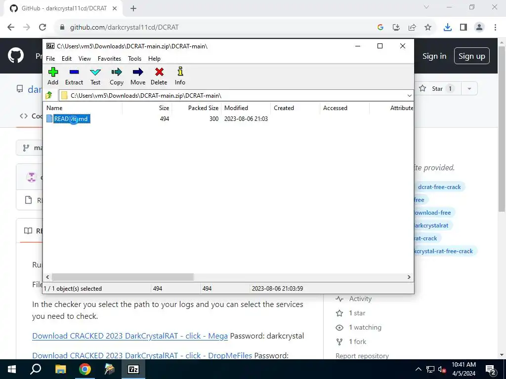506x379 pixels.
Task: Open the Chrome three-dot menu
Action: 495,28
